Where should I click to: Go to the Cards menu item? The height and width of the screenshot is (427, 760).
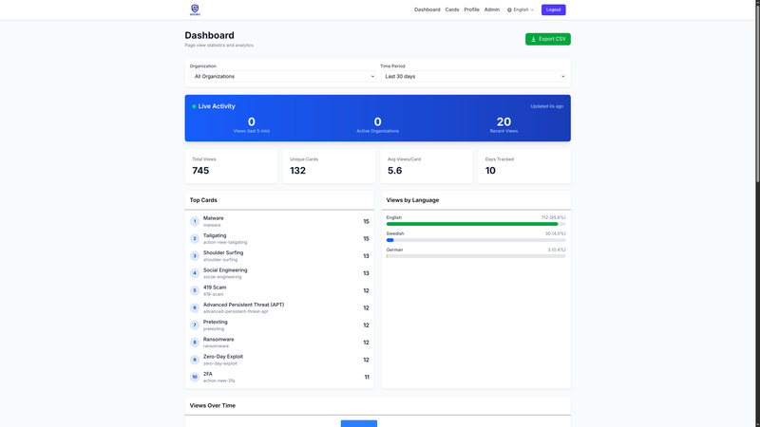pos(452,9)
